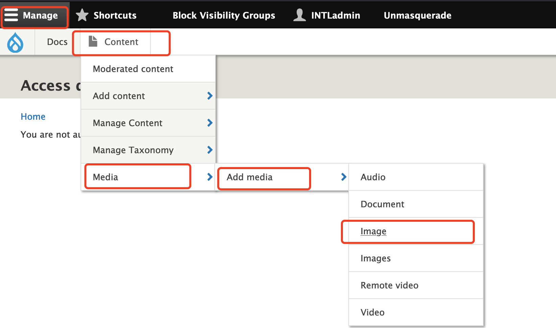556x328 pixels.
Task: Click Unmasquerade in the admin toolbar
Action: [417, 15]
